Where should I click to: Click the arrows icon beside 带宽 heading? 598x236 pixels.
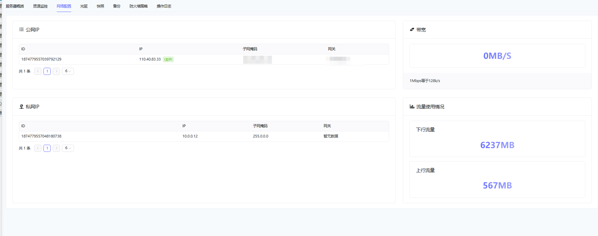pos(412,30)
